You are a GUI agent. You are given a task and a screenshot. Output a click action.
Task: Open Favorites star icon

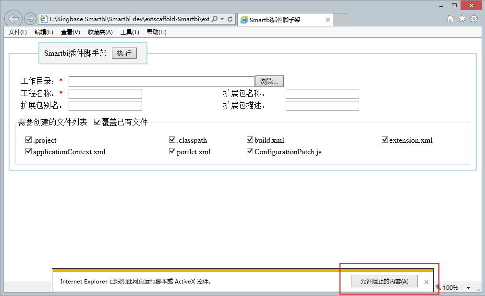coord(462,19)
